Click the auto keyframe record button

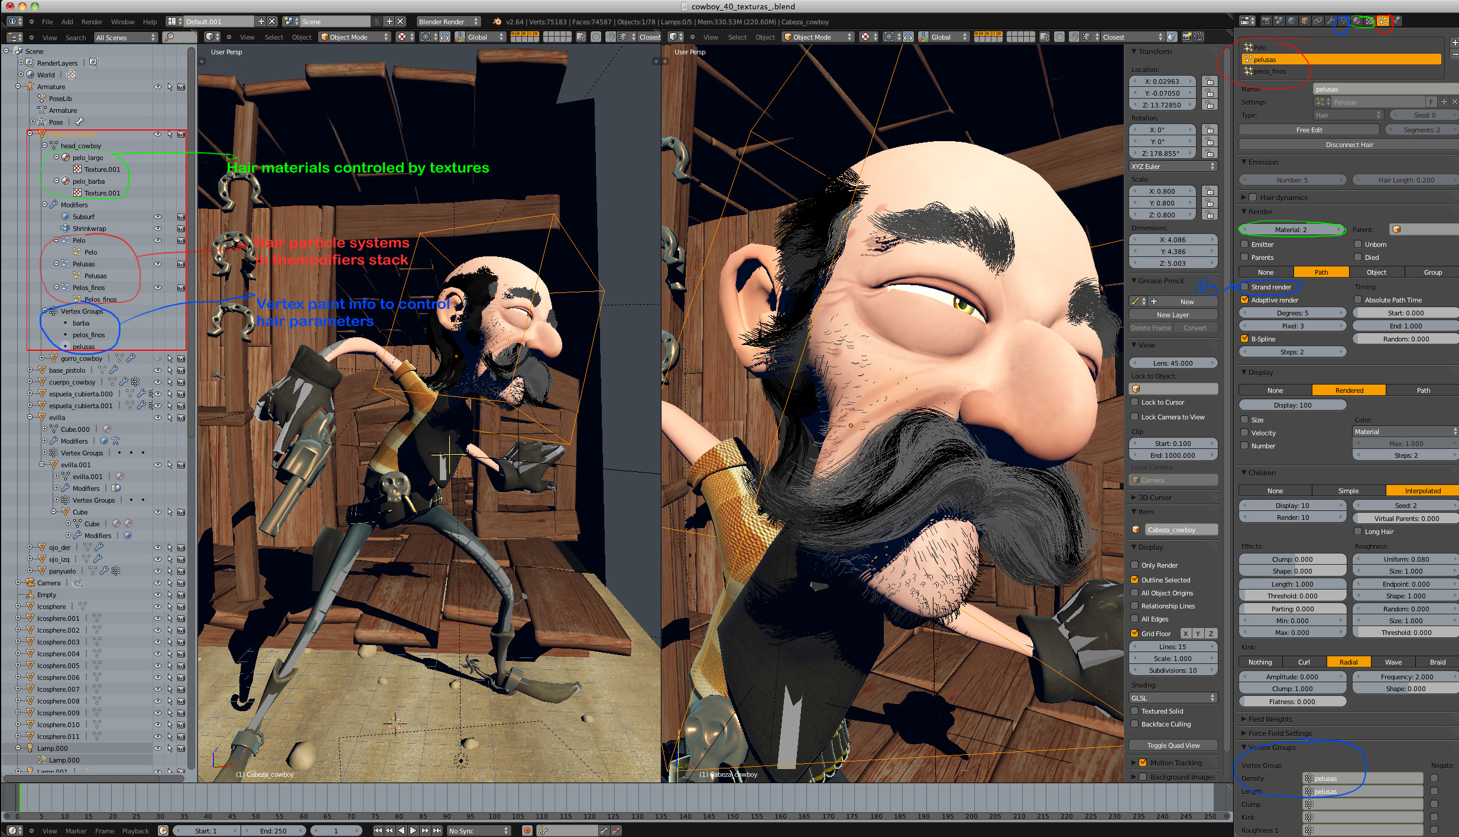pos(527,831)
